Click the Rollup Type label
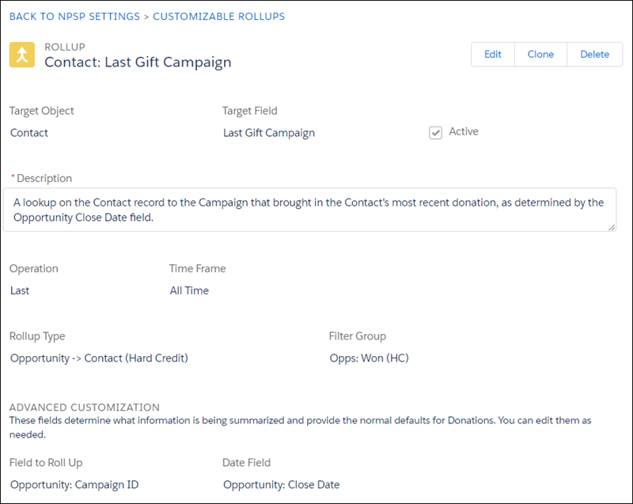 pyautogui.click(x=37, y=336)
